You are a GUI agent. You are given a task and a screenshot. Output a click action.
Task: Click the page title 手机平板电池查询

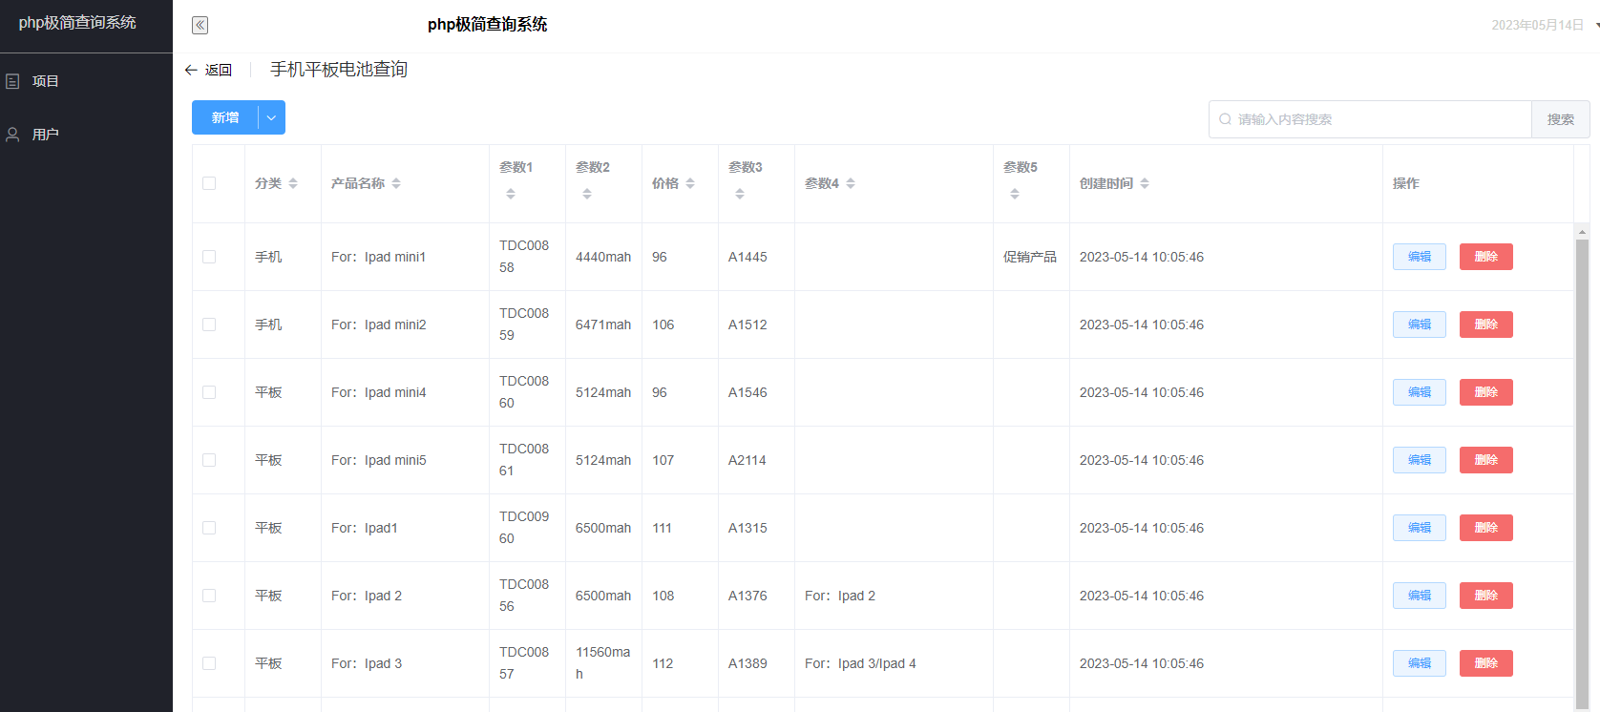pos(339,70)
